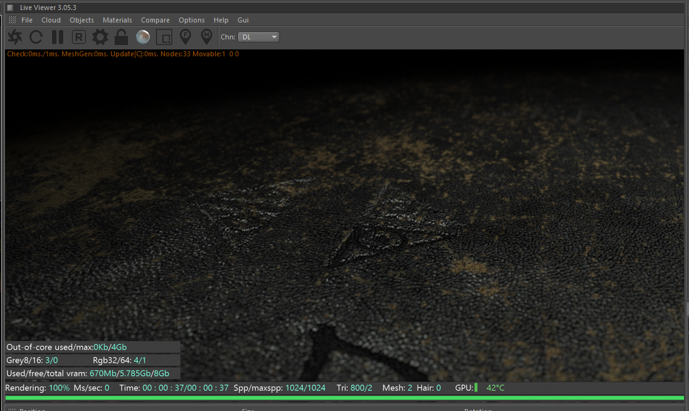Click the Rgb32/64 value 4/1

coord(140,360)
